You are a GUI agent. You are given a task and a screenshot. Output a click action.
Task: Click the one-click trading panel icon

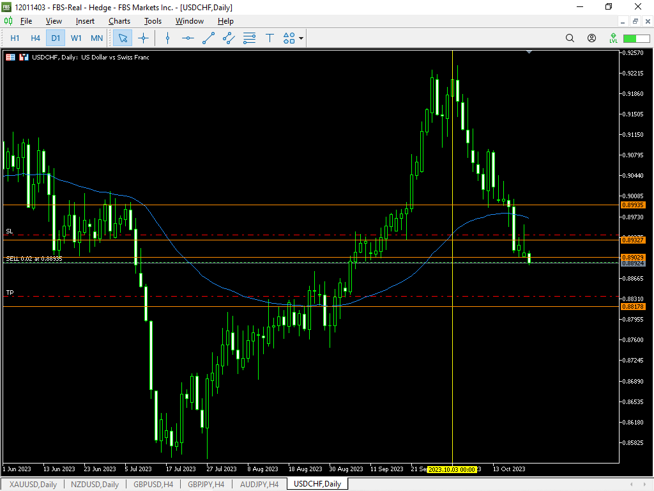pos(24,57)
